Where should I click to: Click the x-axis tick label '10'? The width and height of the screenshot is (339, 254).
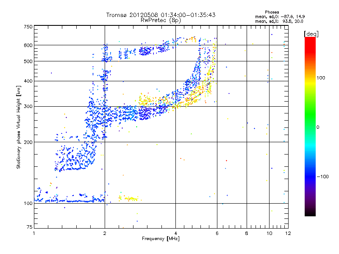click(270, 233)
